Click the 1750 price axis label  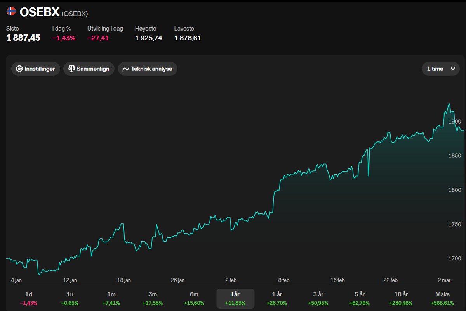(x=454, y=224)
